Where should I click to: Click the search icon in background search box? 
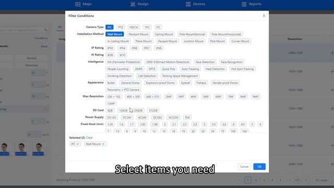[x=46, y=30]
